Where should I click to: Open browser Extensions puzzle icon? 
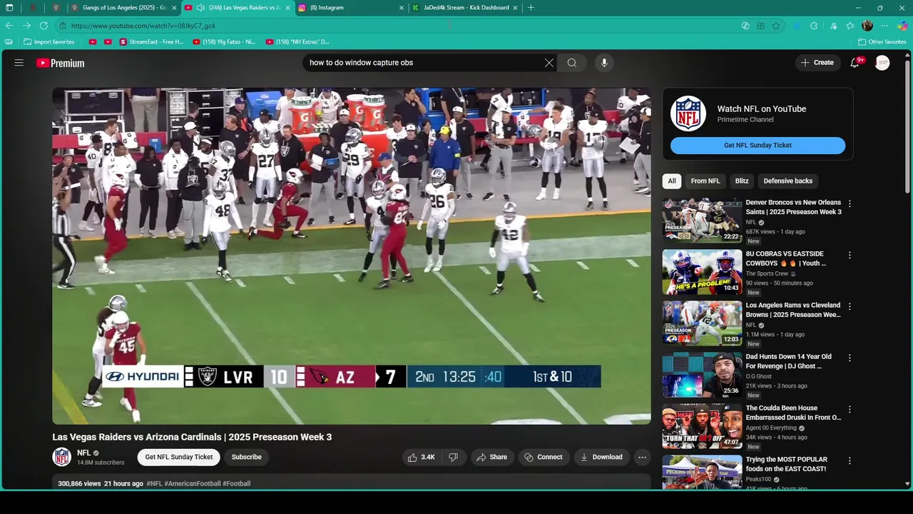tap(814, 26)
